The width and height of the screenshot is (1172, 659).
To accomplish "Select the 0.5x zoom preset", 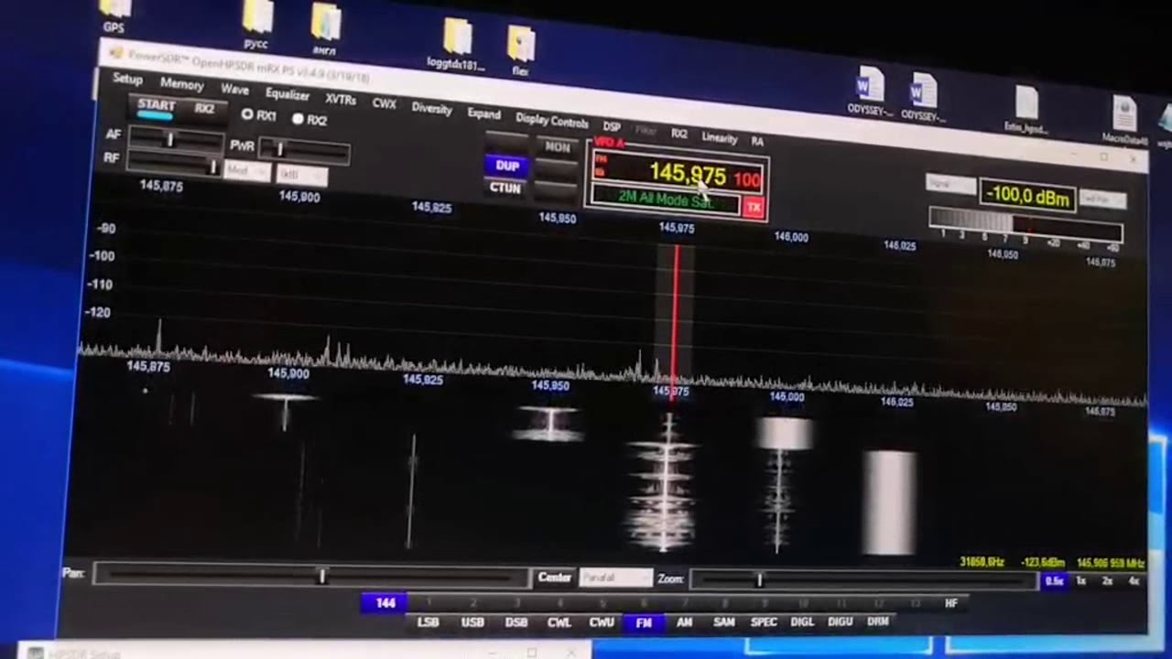I will pyautogui.click(x=1054, y=580).
